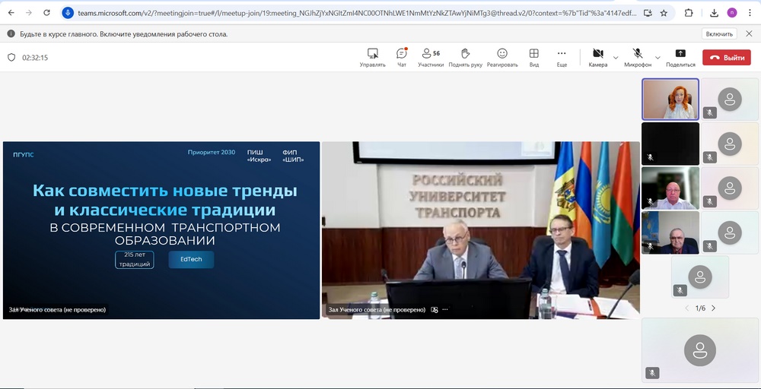Open the browser three-dot menu

click(750, 13)
